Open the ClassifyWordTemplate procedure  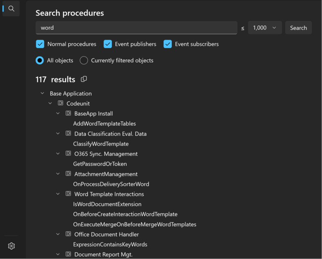click(101, 144)
